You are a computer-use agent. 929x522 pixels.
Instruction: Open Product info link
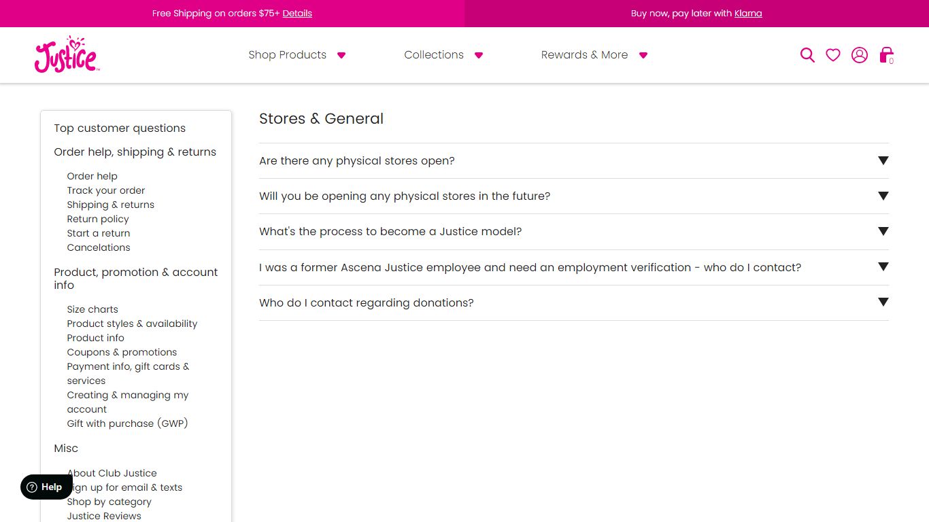95,338
